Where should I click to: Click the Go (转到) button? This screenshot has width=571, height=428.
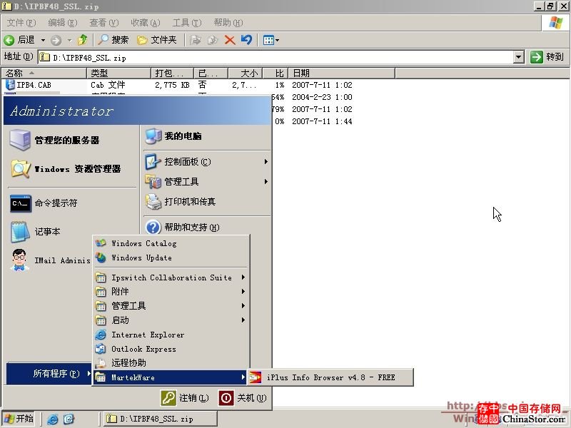click(x=547, y=57)
